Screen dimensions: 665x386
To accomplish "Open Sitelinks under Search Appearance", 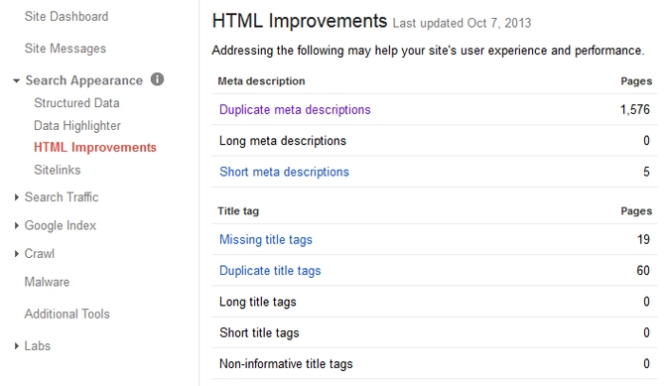I will [x=58, y=170].
